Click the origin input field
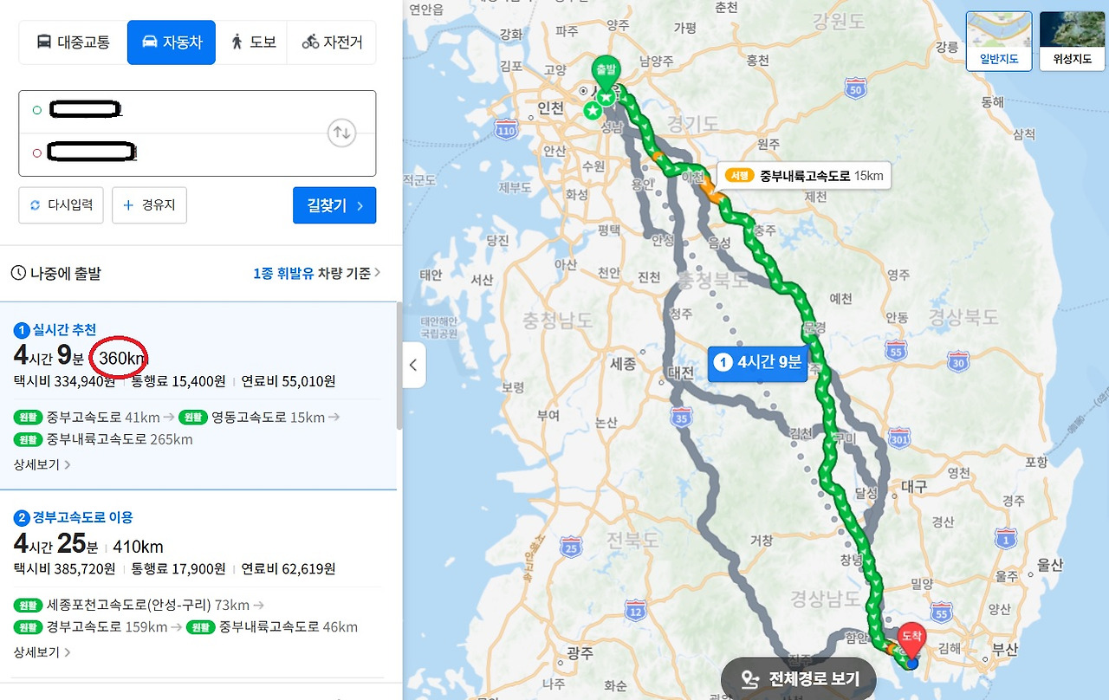Screen dimensions: 1109x700 pyautogui.click(x=178, y=111)
